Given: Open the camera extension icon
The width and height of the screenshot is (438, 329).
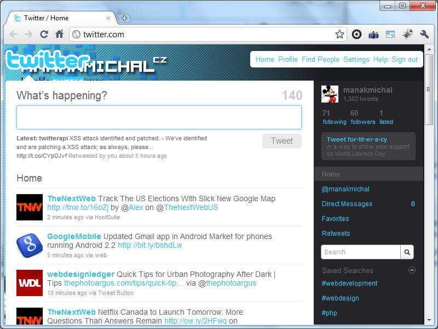Looking at the screenshot, I should pyautogui.click(x=373, y=35).
